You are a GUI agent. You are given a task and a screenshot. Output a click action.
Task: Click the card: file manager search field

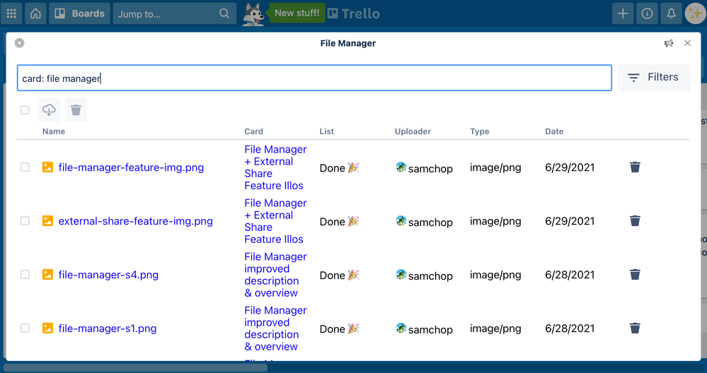[x=314, y=78]
